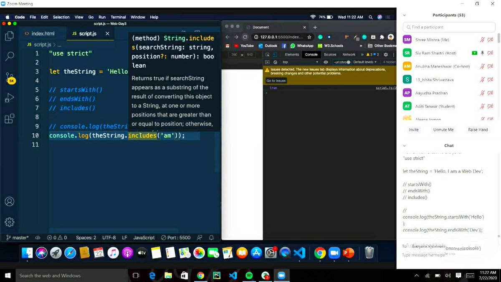Switch to the index.html editor tab
Image resolution: width=501 pixels, height=282 pixels.
tap(43, 33)
